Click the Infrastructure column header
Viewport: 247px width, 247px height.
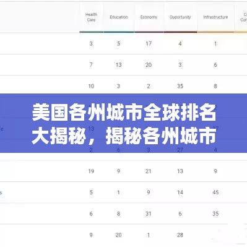click(x=215, y=17)
